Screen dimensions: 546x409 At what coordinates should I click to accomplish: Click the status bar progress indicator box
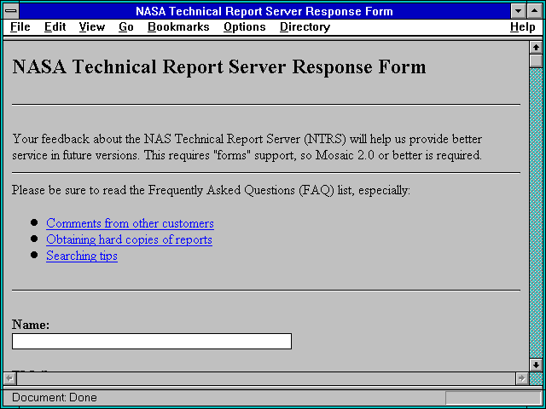click(493, 398)
